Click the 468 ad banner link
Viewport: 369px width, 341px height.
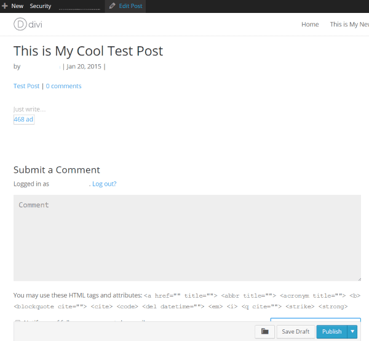pyautogui.click(x=24, y=120)
